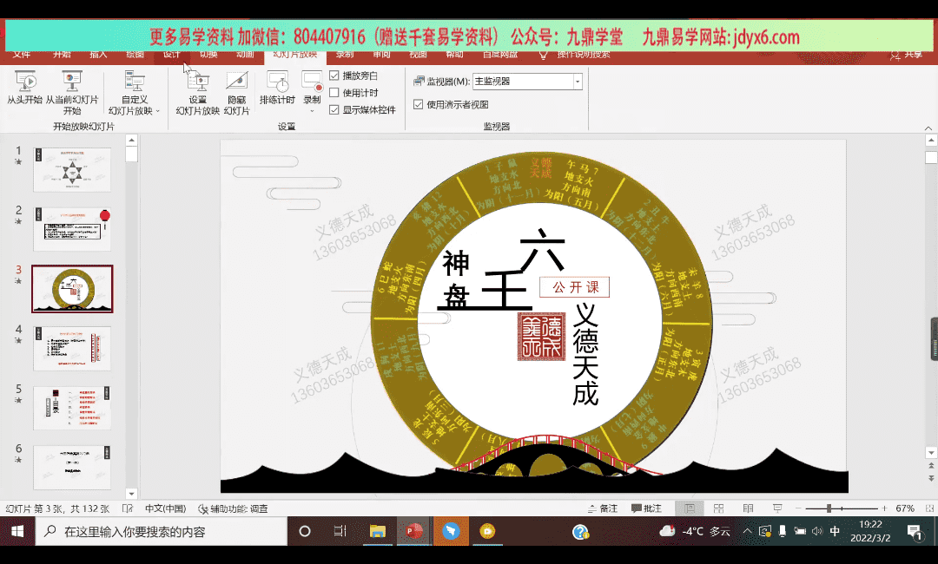
Task: Switch to reading view in status bar
Action: pos(748,508)
